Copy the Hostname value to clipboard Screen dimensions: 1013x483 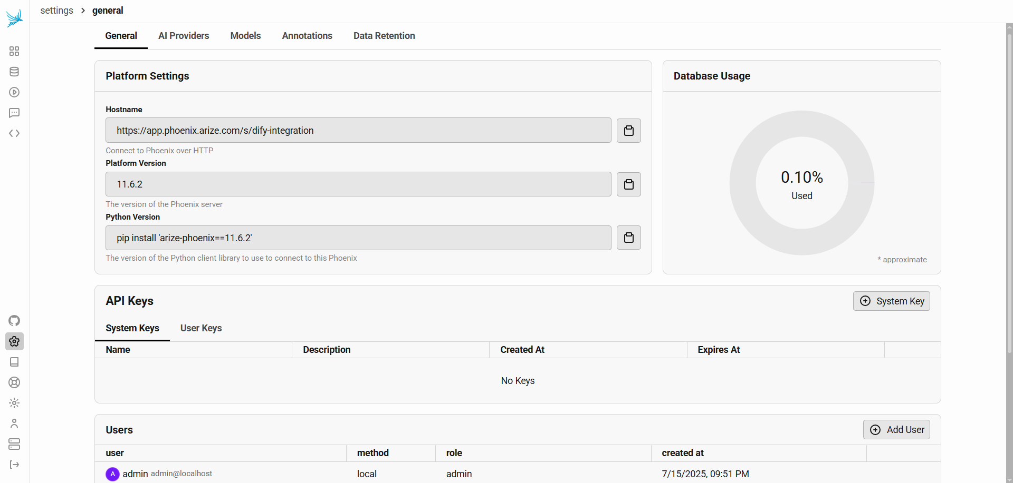click(628, 131)
